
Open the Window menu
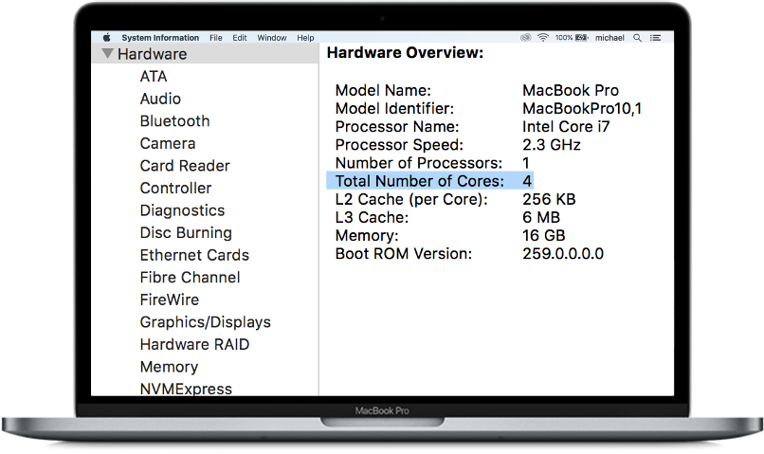[272, 38]
